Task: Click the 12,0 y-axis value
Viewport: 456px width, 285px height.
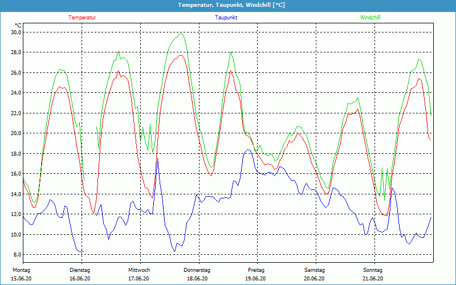Action: click(x=16, y=214)
